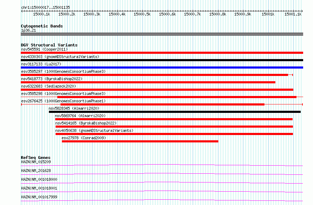The image size is (313, 205).
Task: Click the red bar under esv2676425
Action: tap(162, 104)
